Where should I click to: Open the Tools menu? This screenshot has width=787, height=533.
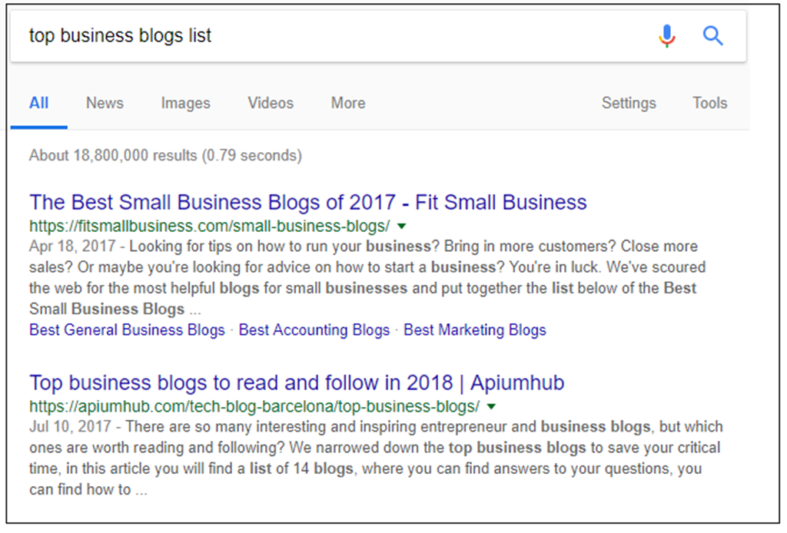click(x=709, y=103)
